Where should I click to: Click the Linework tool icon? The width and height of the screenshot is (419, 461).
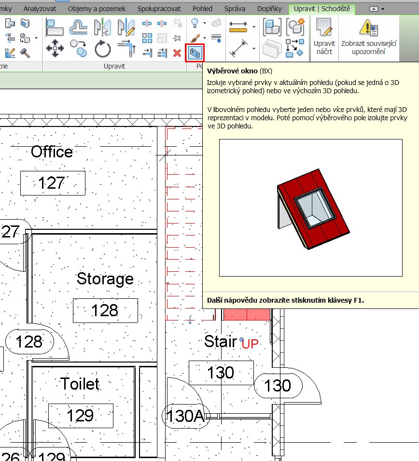pyautogui.click(x=216, y=38)
